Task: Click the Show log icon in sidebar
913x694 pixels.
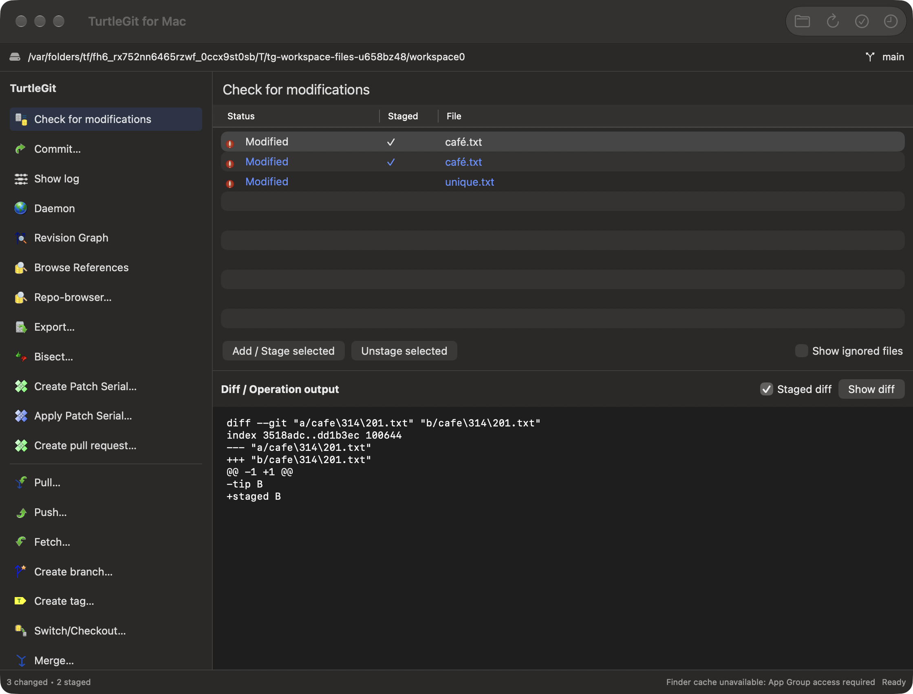Action: coord(21,178)
